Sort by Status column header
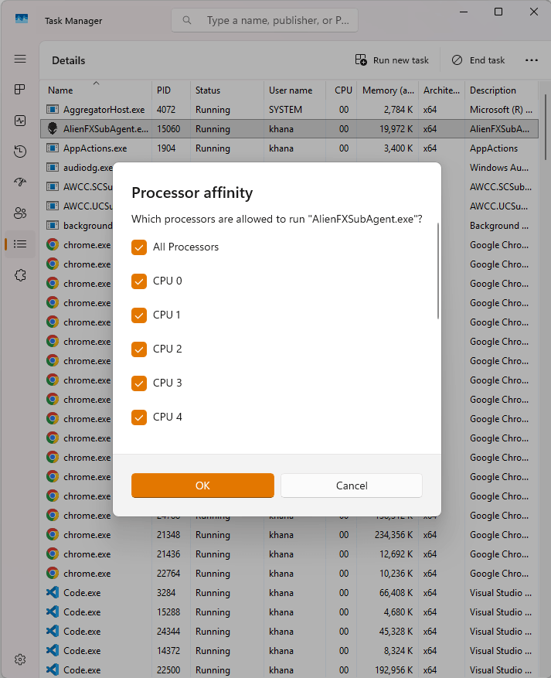This screenshot has width=551, height=678. tap(227, 90)
